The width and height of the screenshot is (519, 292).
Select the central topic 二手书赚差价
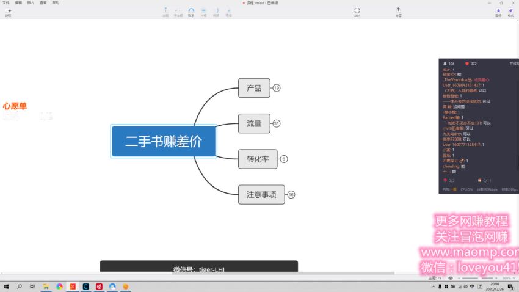point(164,141)
